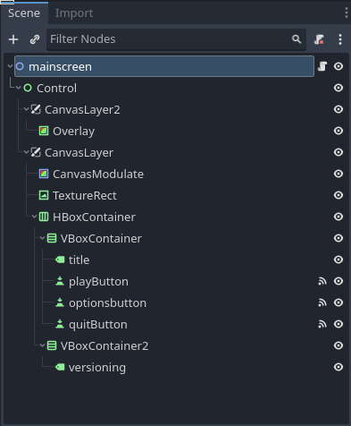
Task: Collapse the CanvasLayer2 node
Action: 26,109
